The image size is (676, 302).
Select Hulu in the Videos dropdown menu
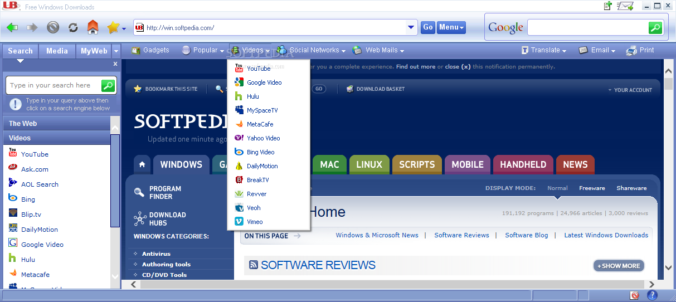[x=253, y=96]
